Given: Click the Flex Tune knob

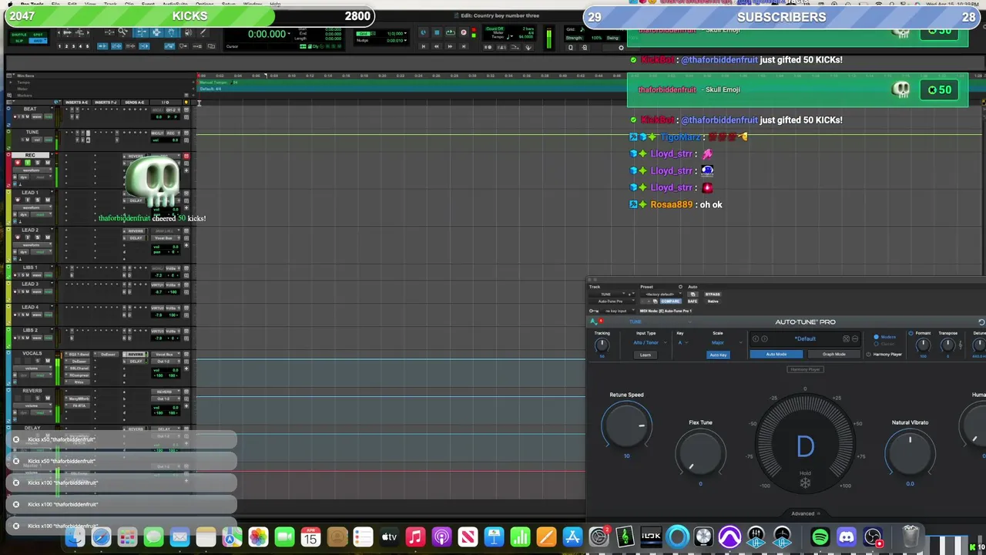Looking at the screenshot, I should [x=700, y=453].
